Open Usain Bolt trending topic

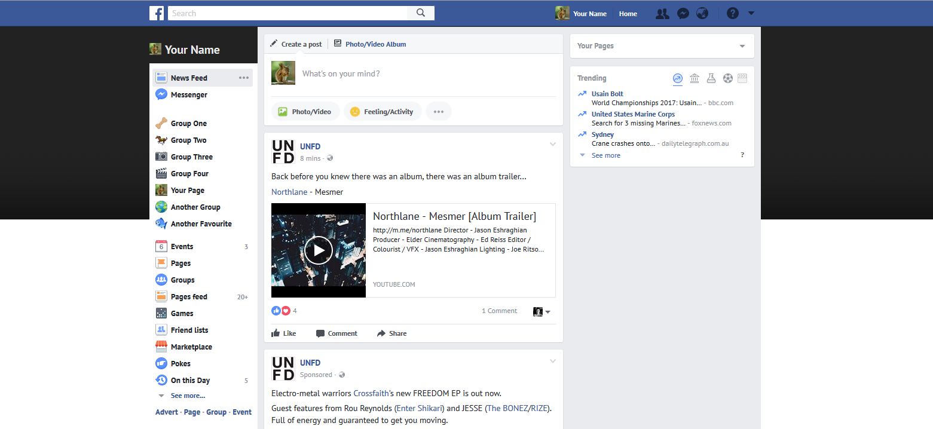(607, 94)
